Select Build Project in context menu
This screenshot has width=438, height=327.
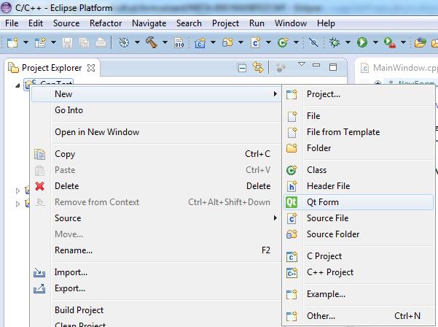coord(156,310)
